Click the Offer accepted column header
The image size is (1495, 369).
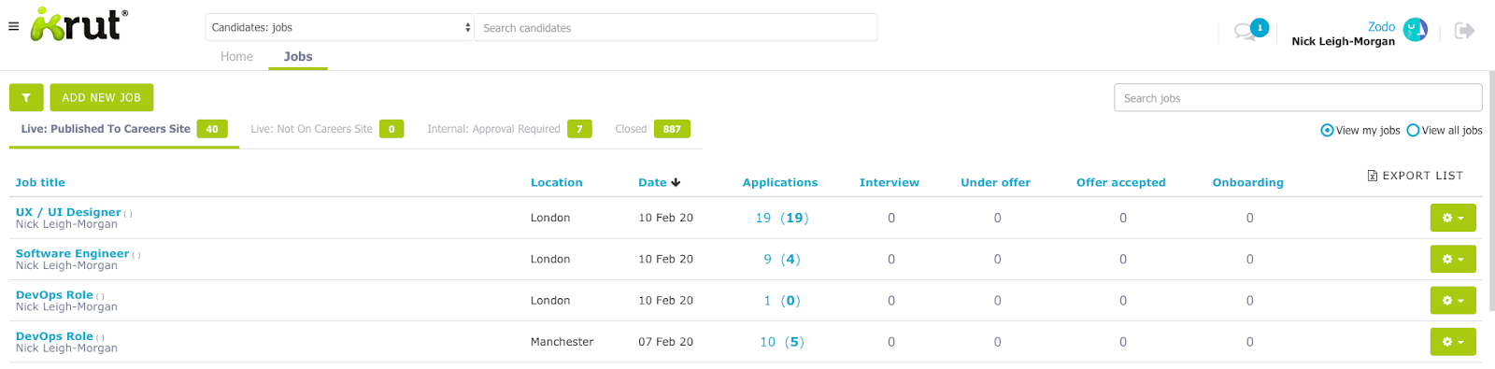(x=1121, y=182)
